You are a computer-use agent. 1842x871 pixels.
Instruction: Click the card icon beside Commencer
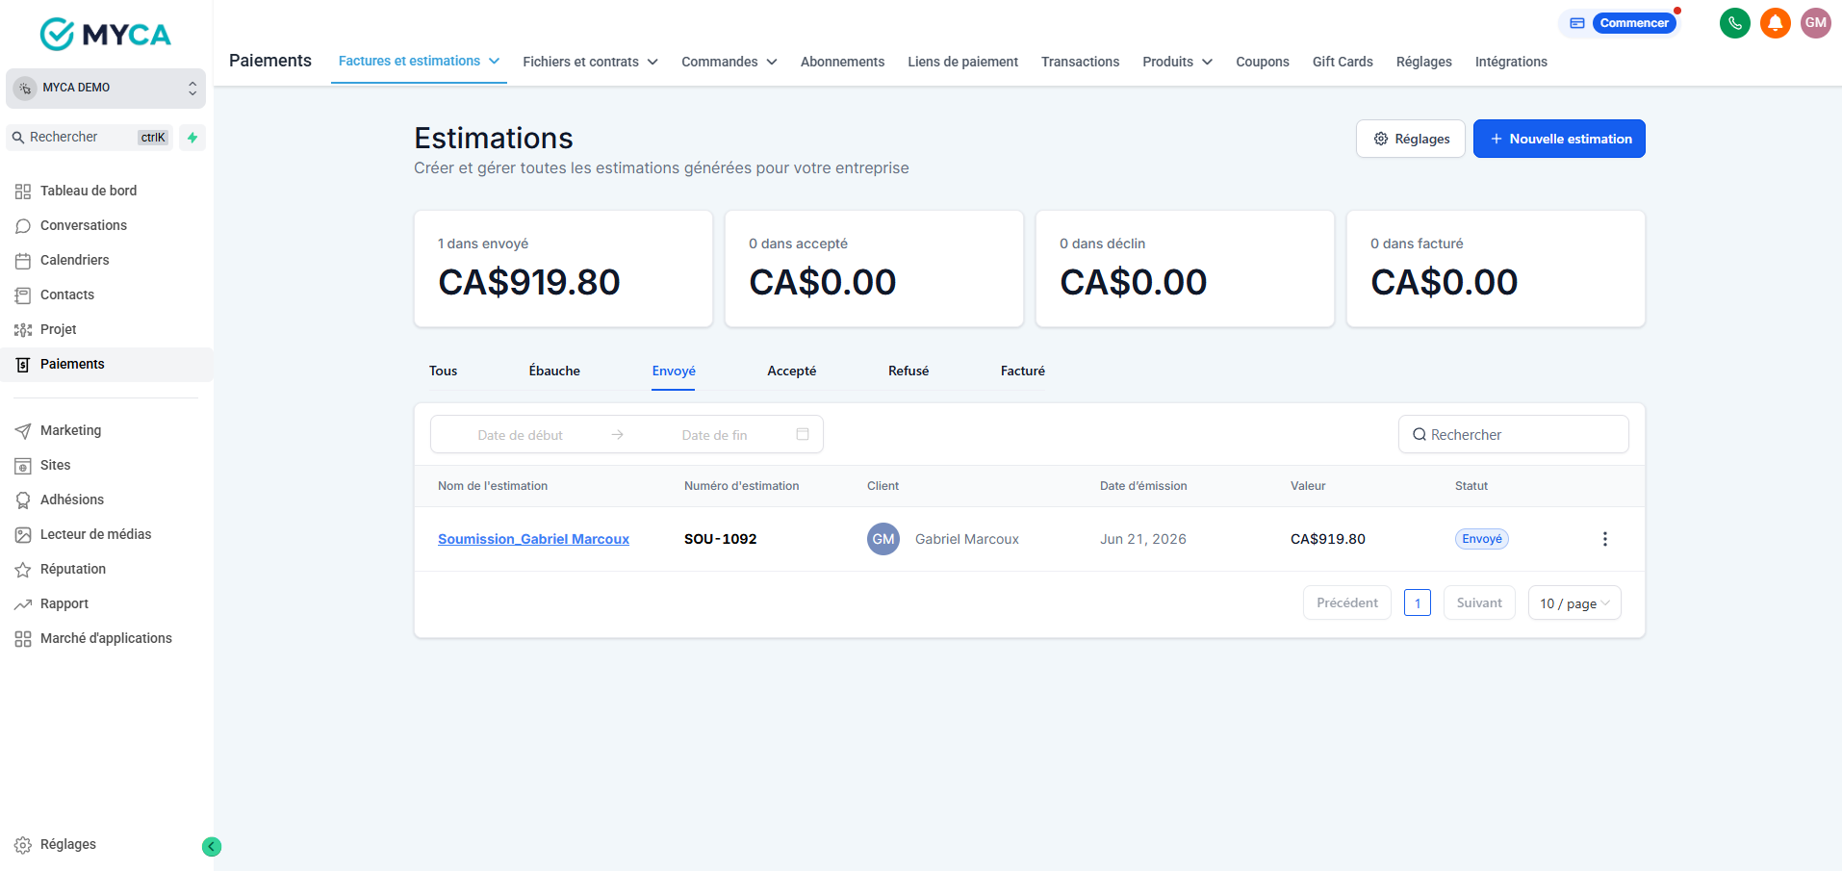point(1576,23)
